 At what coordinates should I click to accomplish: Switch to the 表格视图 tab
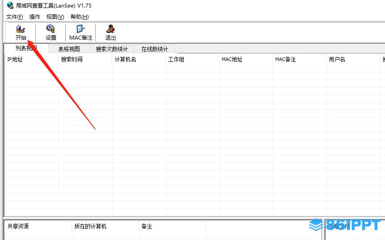[x=69, y=49]
